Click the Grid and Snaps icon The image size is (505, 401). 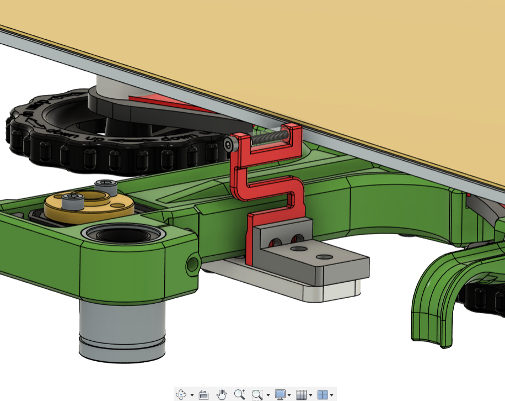tap(301, 394)
